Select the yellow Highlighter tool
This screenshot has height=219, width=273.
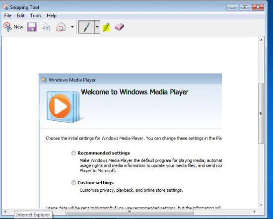click(106, 27)
